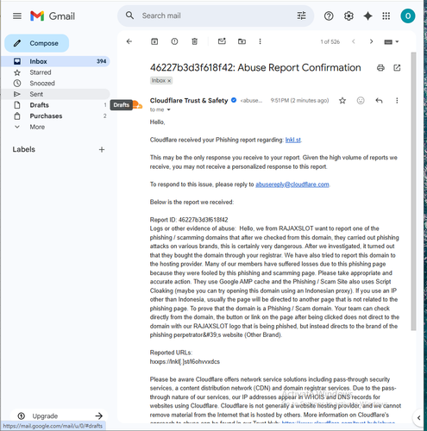The width and height of the screenshot is (427, 431).
Task: Open the Sent folder
Action: 55,94
